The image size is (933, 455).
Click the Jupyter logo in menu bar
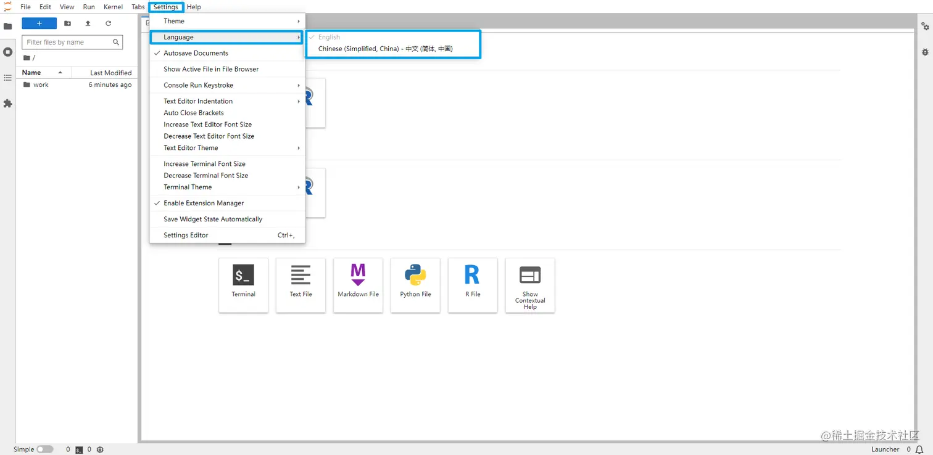pos(7,7)
